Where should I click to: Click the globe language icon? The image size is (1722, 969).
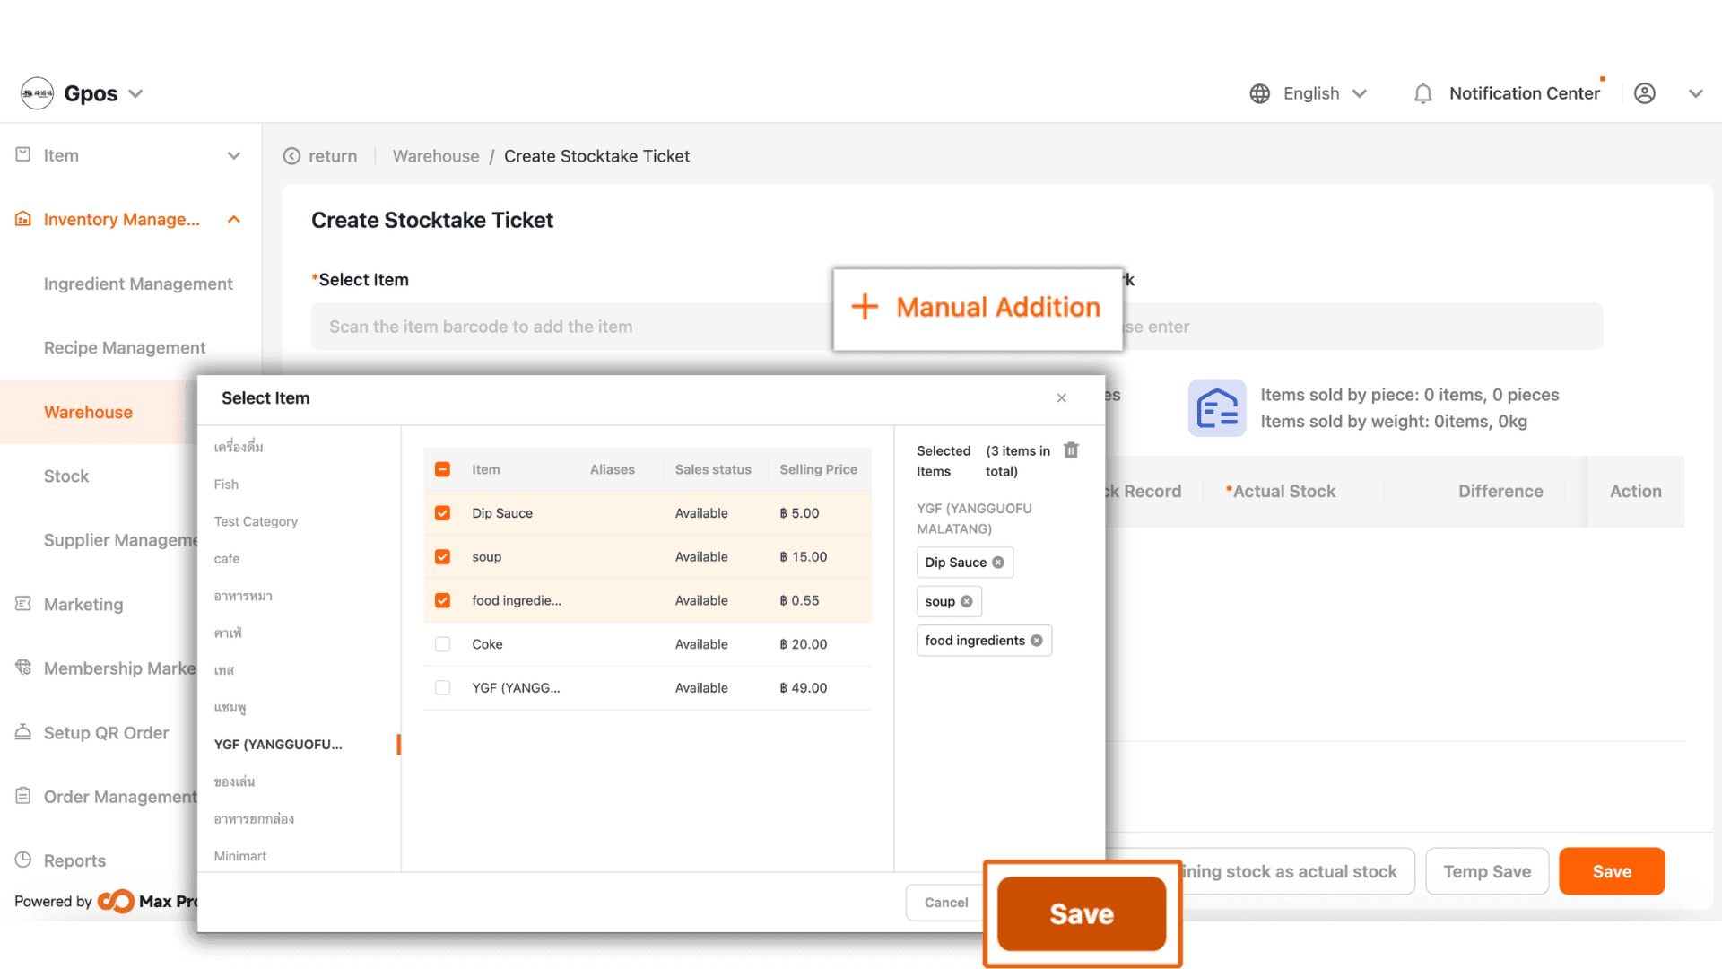click(x=1259, y=93)
